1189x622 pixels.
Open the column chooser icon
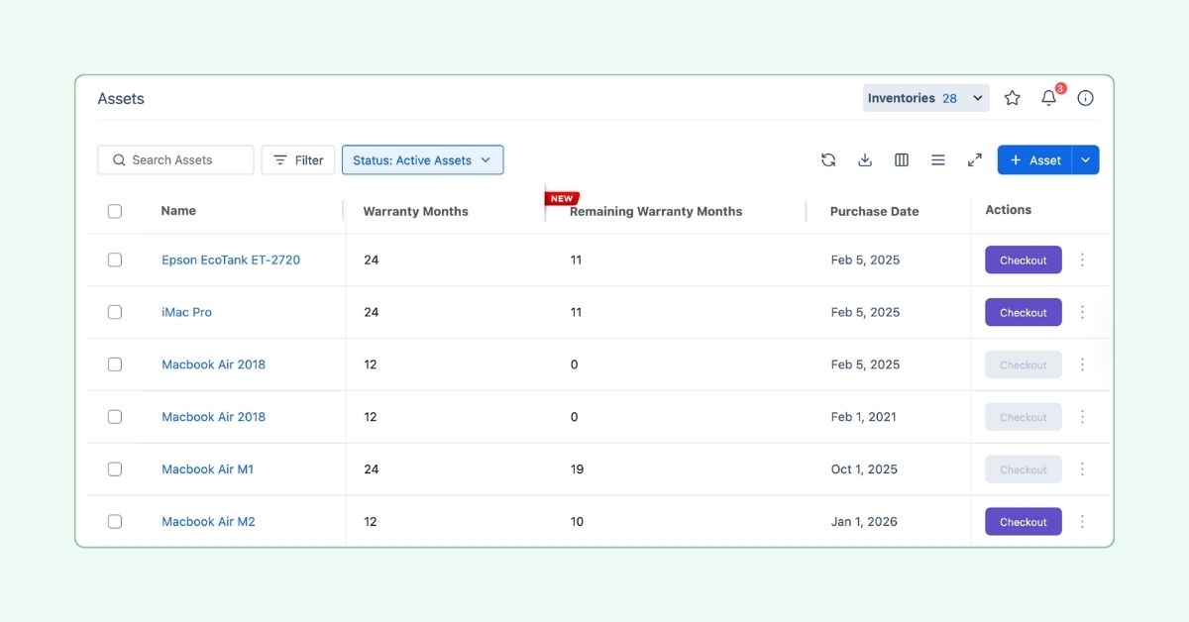pyautogui.click(x=902, y=160)
